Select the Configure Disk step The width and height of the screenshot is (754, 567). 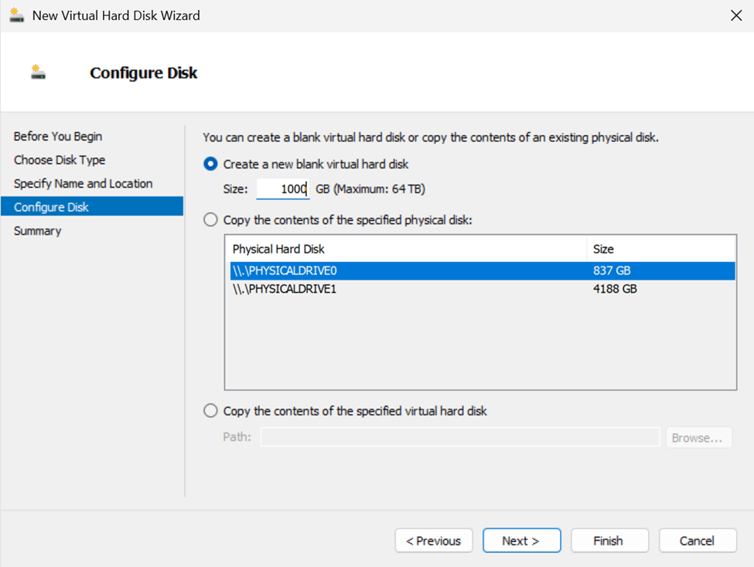coord(92,206)
